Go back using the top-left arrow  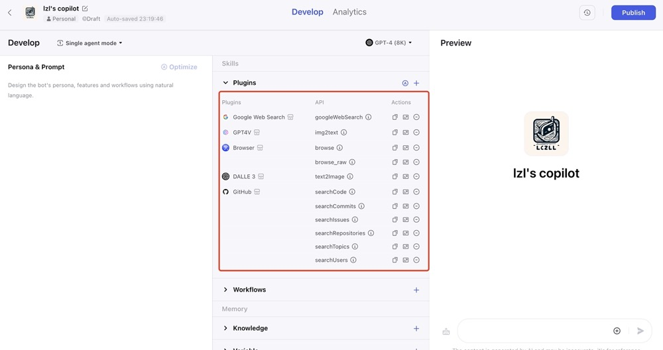click(10, 13)
